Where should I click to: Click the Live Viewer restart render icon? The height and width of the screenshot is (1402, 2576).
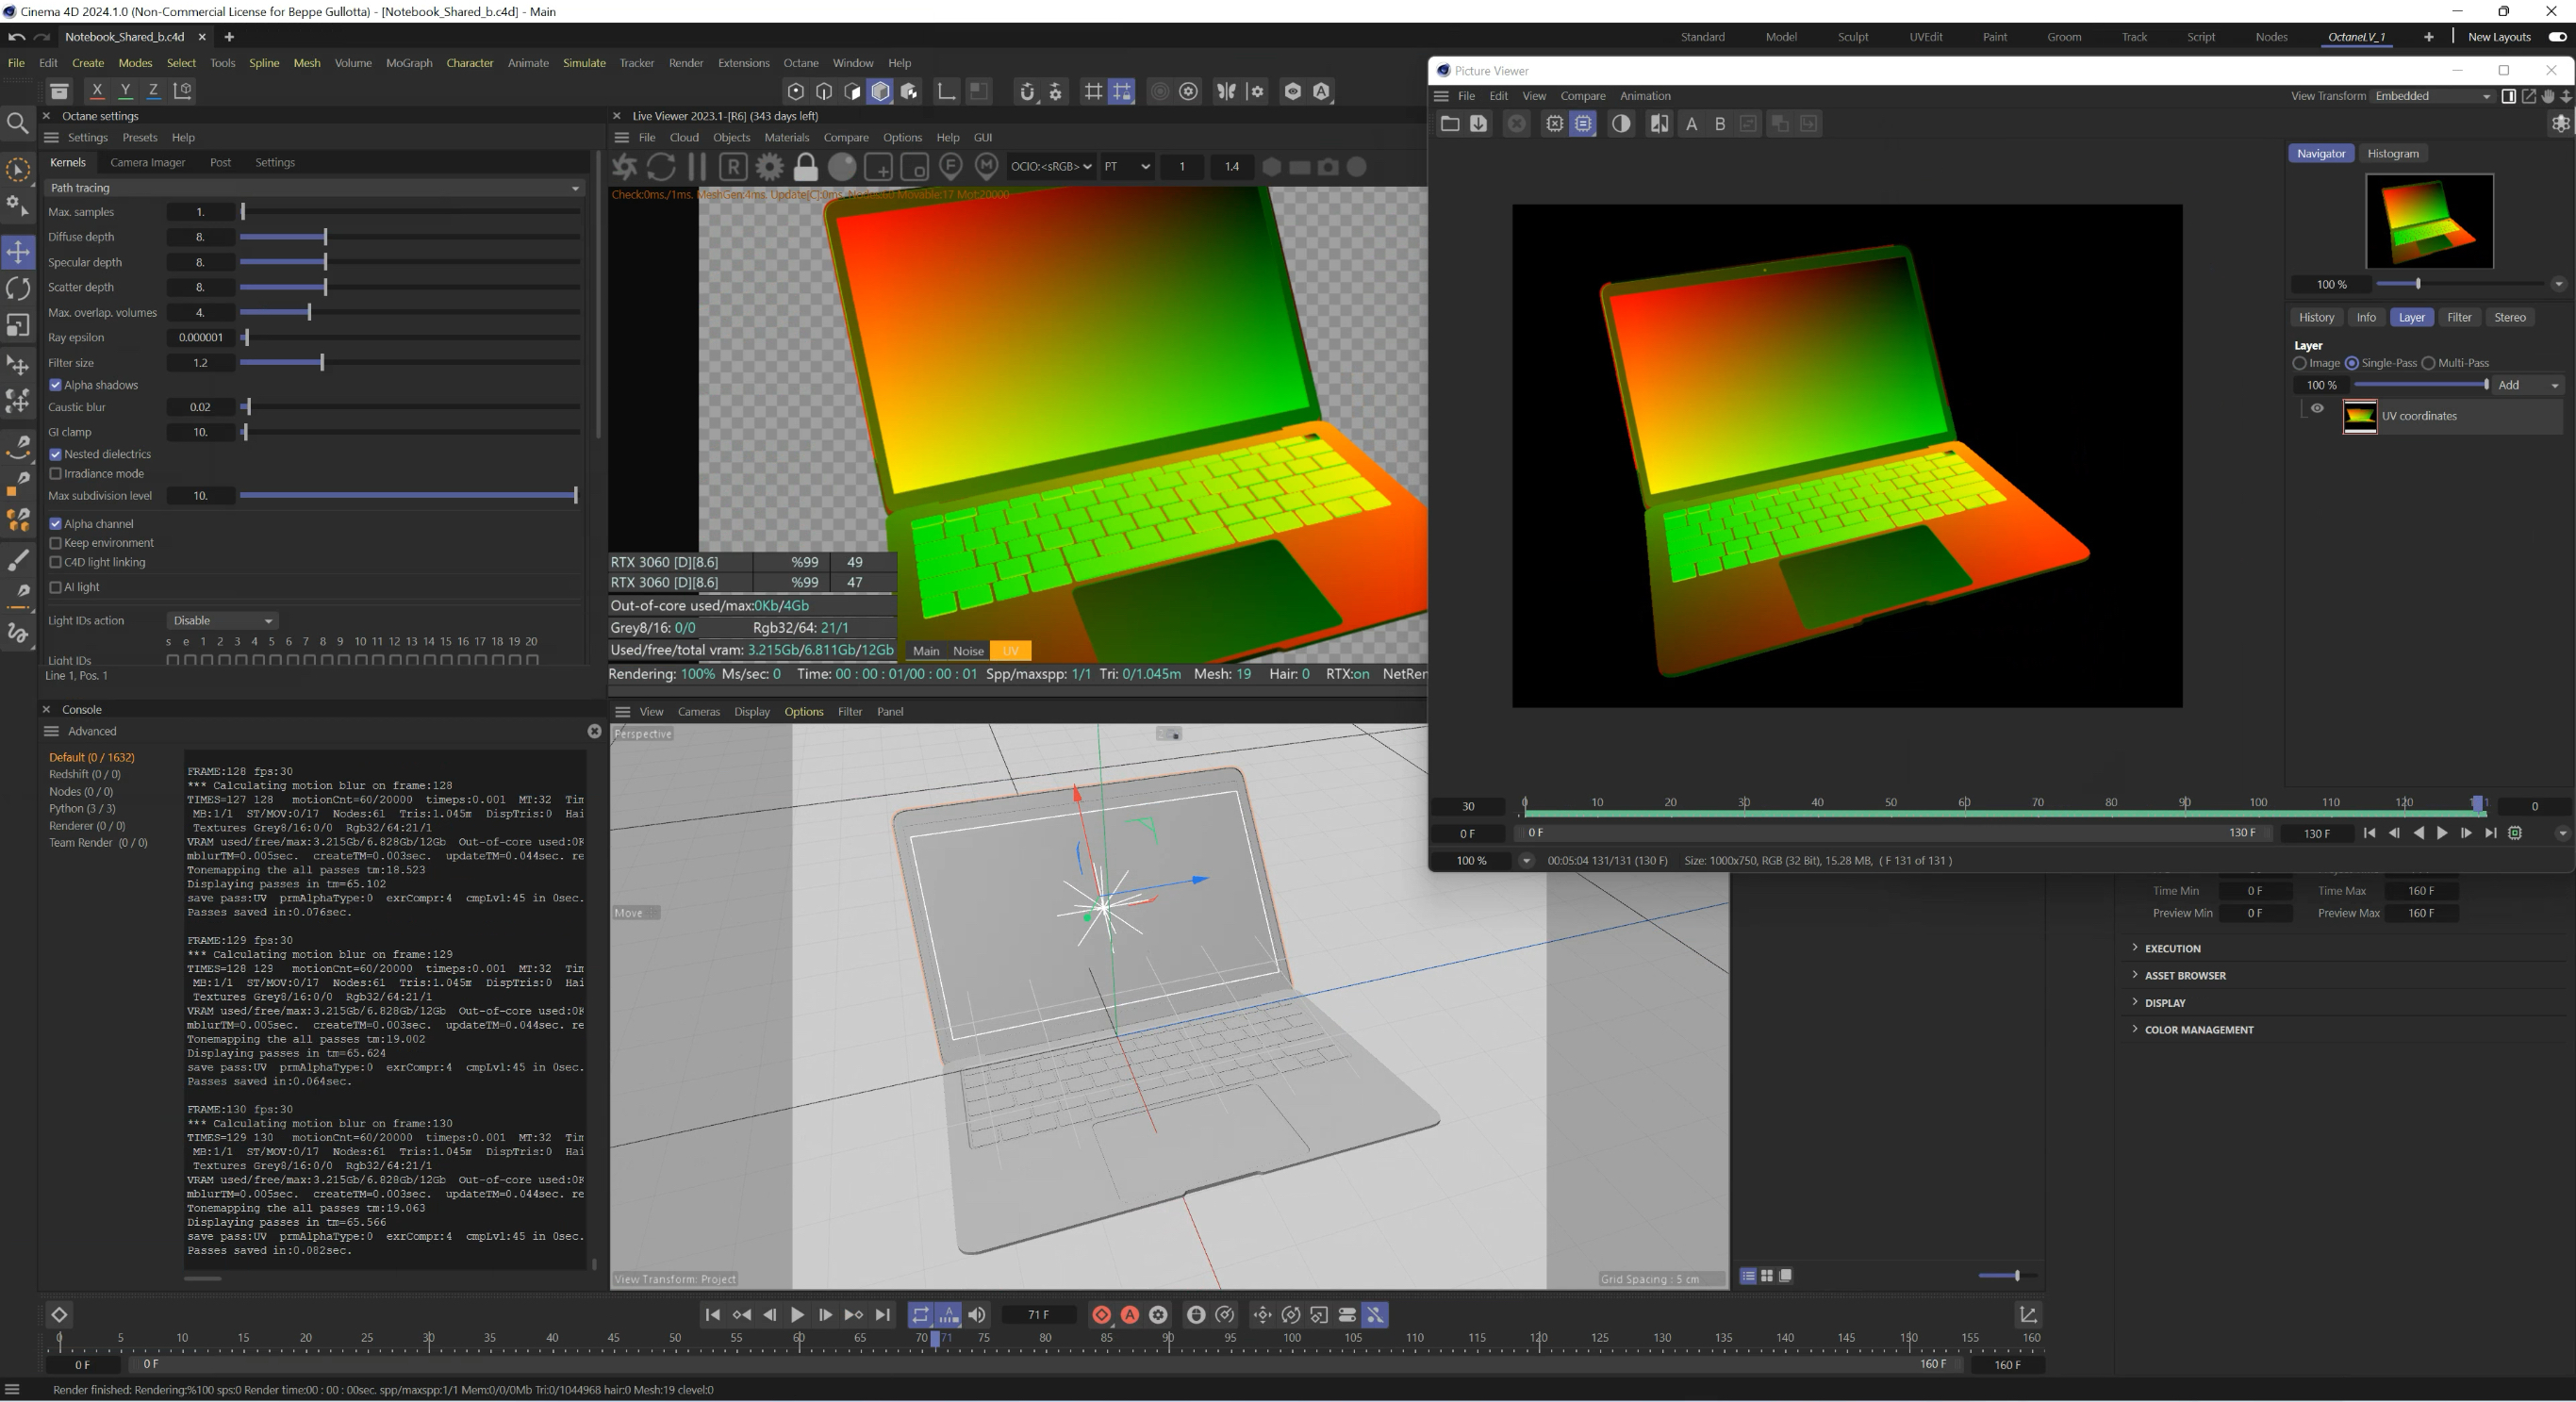pyautogui.click(x=660, y=167)
